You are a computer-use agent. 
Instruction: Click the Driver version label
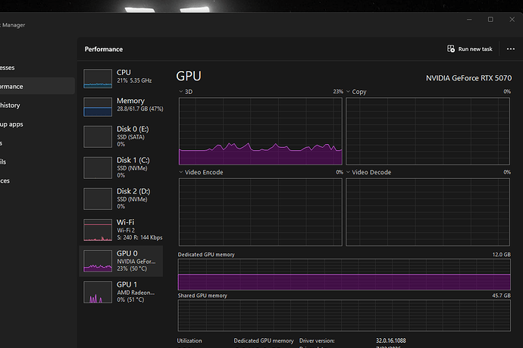click(x=317, y=340)
